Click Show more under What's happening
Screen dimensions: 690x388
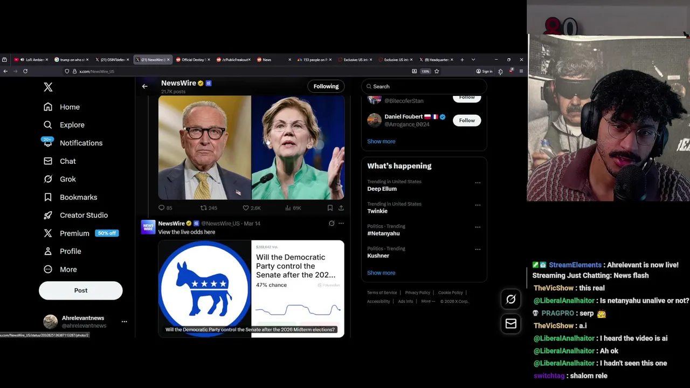click(381, 273)
